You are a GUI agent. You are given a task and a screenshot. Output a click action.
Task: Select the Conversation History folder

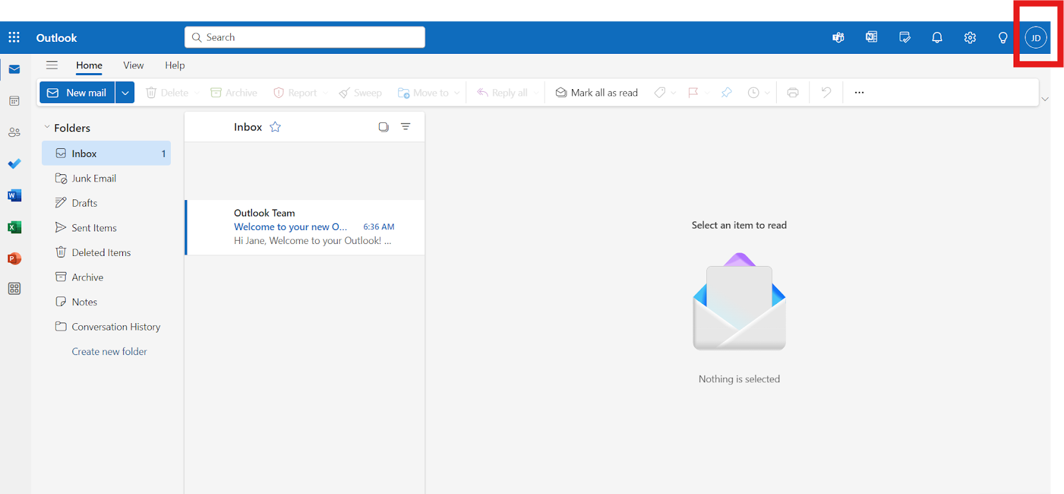[106, 326]
